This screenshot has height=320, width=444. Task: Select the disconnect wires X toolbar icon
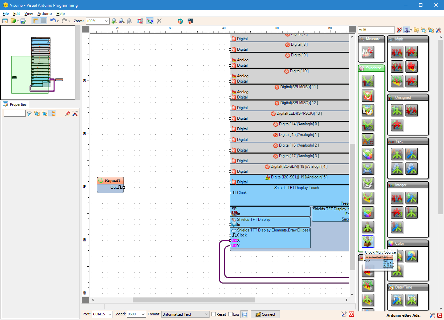159,21
